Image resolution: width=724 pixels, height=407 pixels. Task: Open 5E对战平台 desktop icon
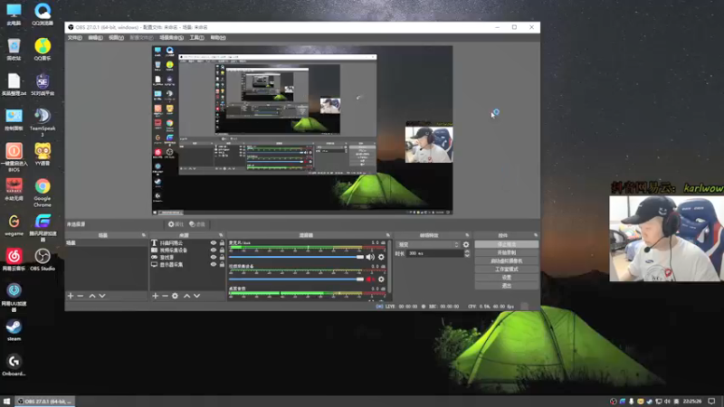43,84
